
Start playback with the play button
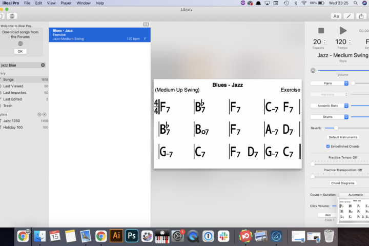[343, 31]
